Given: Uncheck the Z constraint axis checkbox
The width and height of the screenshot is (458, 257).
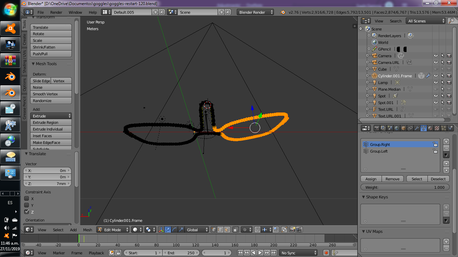Looking at the screenshot, I should click(26, 212).
